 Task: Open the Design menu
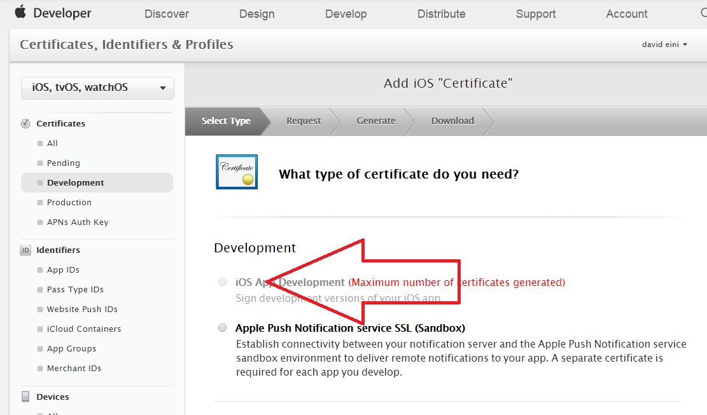coord(256,14)
